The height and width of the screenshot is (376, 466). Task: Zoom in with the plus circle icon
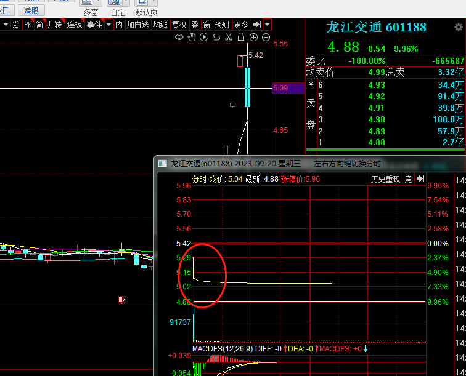[254, 38]
